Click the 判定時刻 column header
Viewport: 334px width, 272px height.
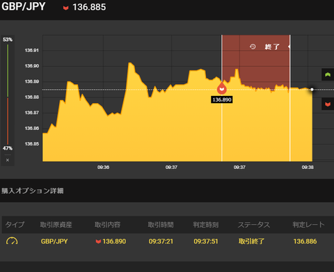pyautogui.click(x=206, y=225)
